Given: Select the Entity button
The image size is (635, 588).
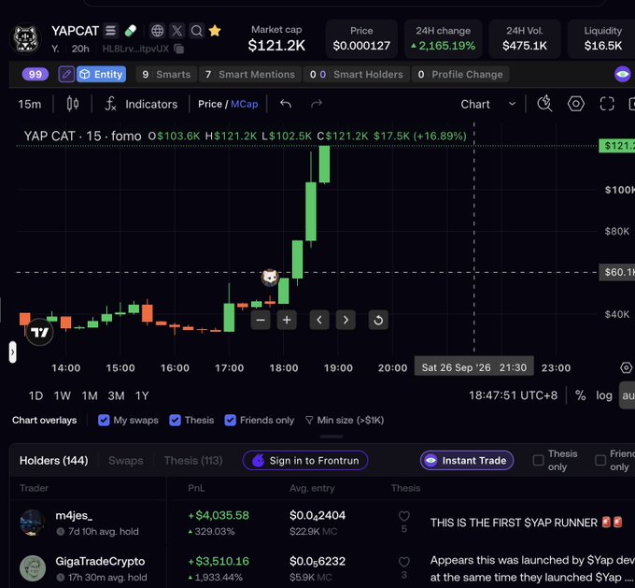Looking at the screenshot, I should pos(101,74).
